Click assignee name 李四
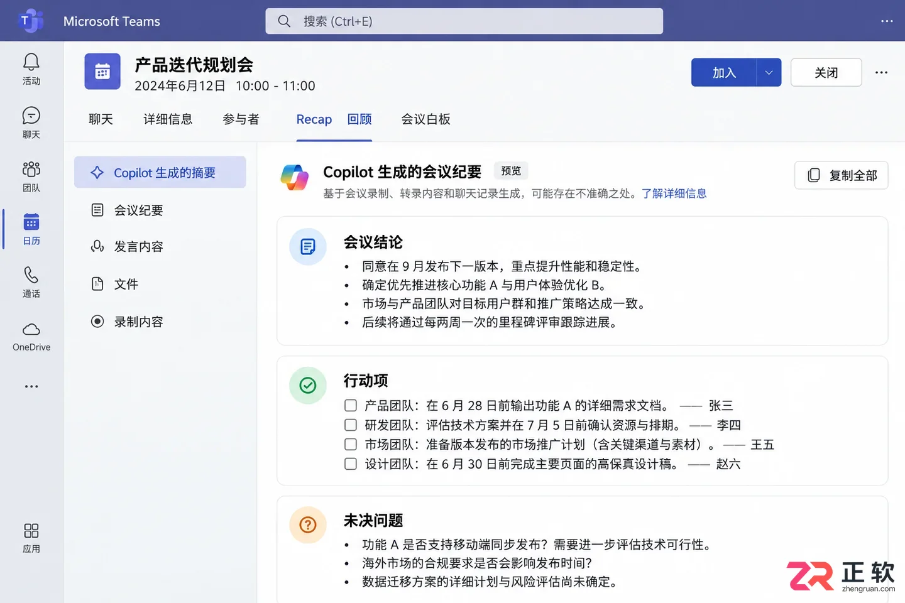This screenshot has height=603, width=905. click(729, 425)
